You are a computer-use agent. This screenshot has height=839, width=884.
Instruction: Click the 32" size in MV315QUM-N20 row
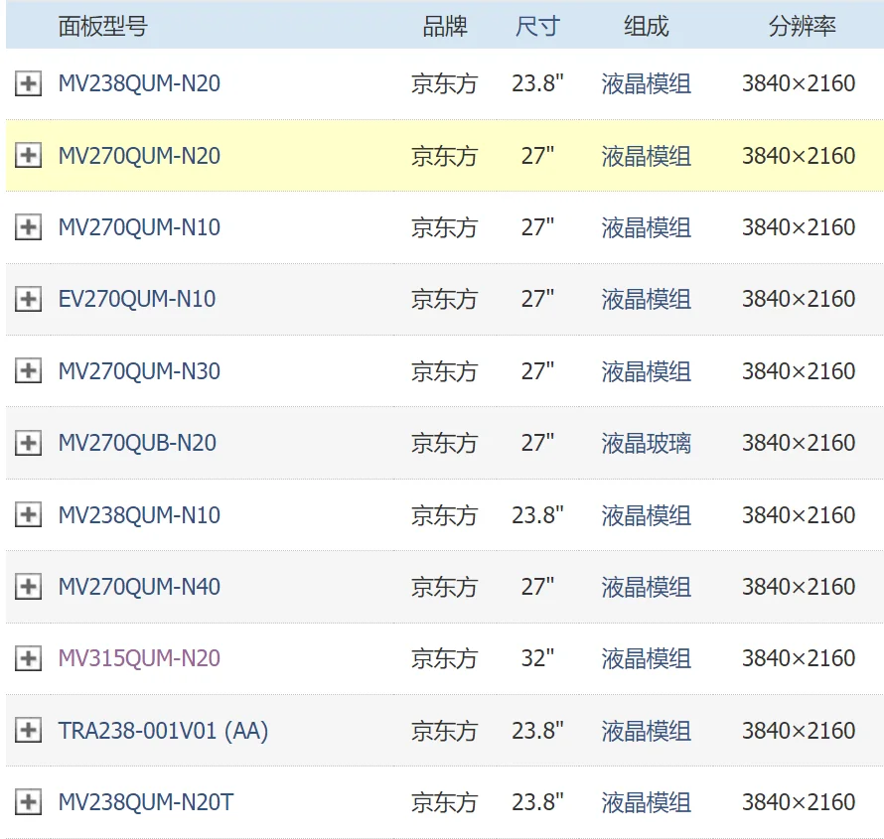click(537, 658)
